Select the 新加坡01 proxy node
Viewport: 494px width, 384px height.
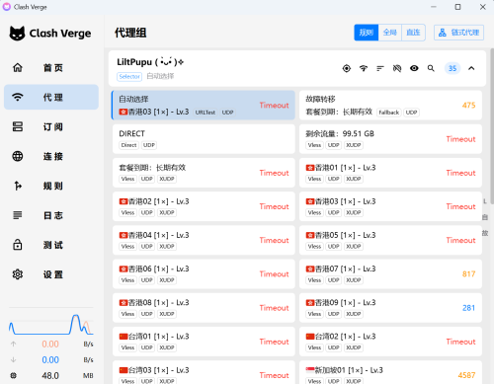pyautogui.click(x=390, y=372)
